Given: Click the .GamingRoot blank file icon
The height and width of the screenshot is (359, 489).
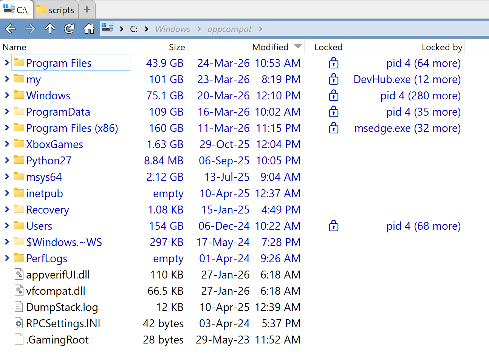Looking at the screenshot, I should (19, 339).
